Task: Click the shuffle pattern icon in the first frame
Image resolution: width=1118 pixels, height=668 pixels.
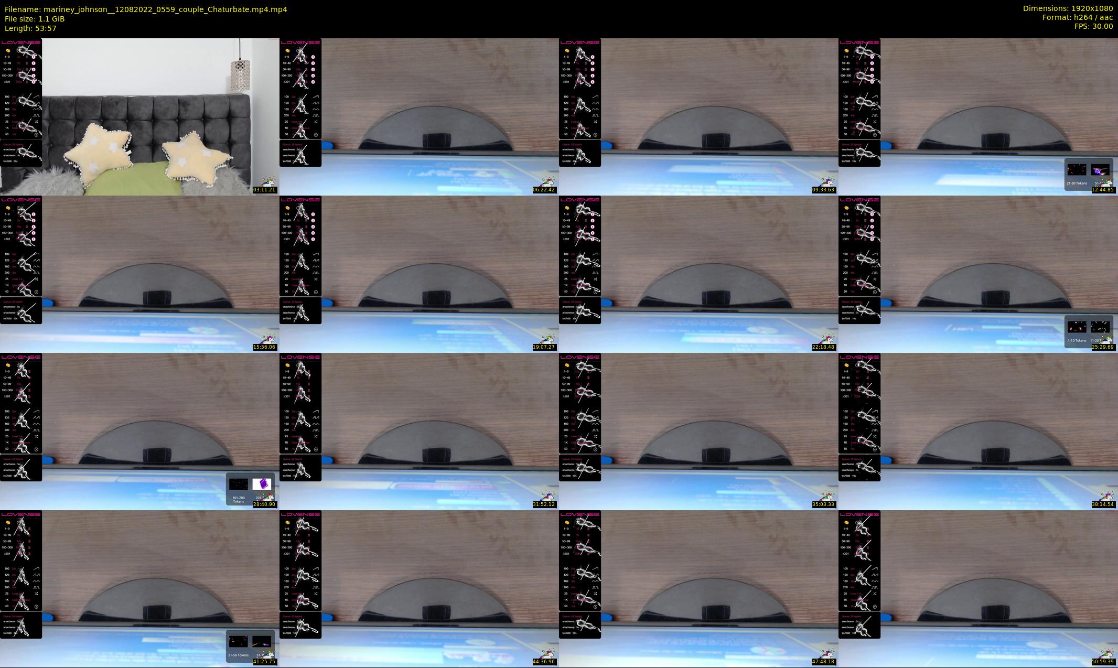Action: [37, 122]
